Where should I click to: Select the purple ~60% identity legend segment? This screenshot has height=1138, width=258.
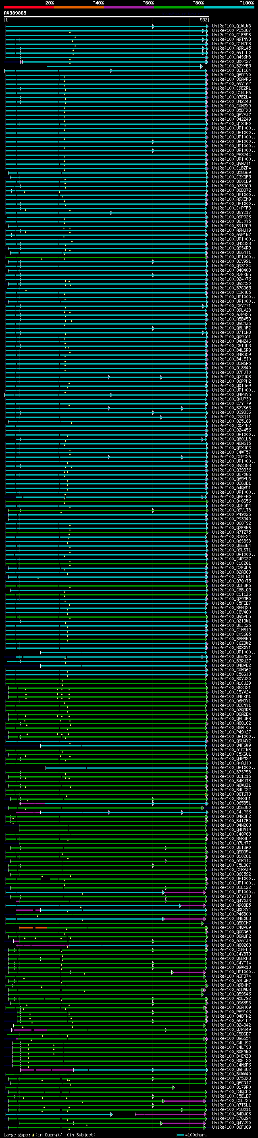coord(129,7)
